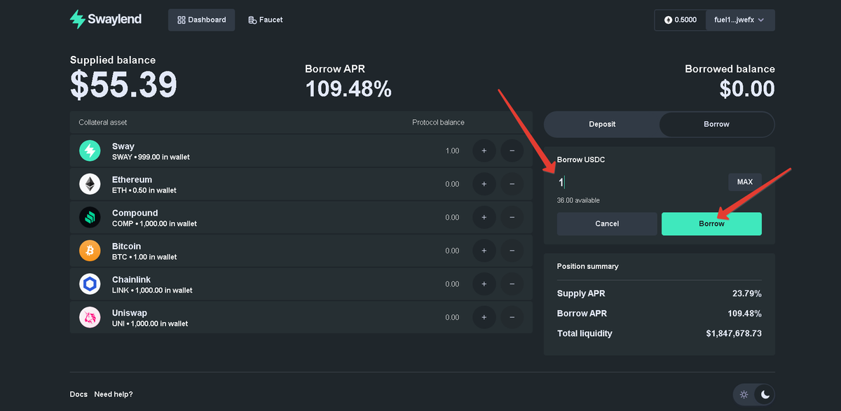Click the Swaylend lightning logo
The width and height of the screenshot is (841, 411).
(x=76, y=20)
